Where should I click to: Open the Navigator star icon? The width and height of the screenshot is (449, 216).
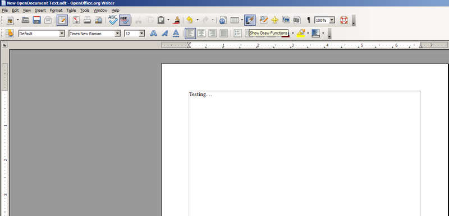click(274, 20)
